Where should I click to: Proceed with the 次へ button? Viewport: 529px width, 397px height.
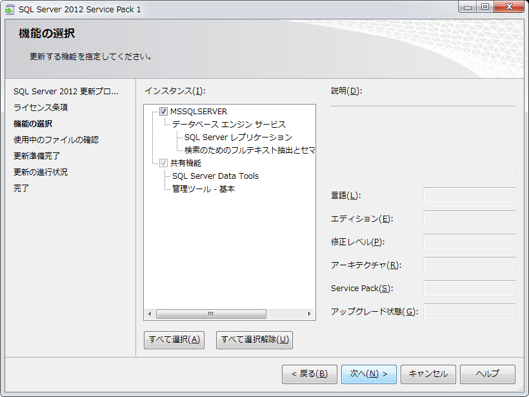[x=368, y=374]
